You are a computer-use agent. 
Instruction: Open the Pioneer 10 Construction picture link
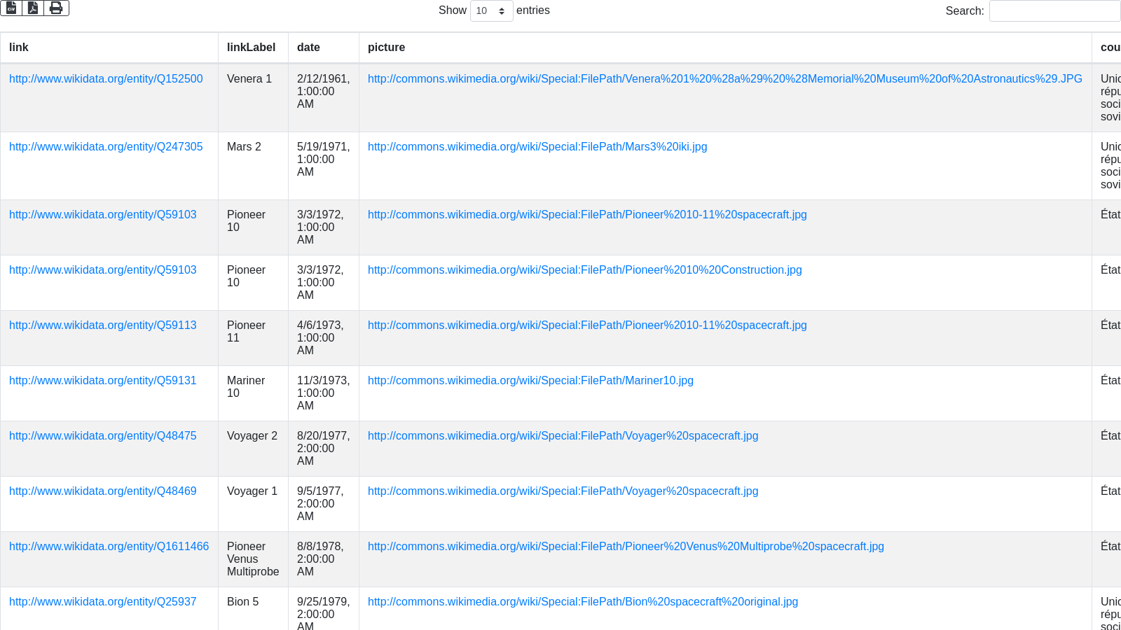584,270
